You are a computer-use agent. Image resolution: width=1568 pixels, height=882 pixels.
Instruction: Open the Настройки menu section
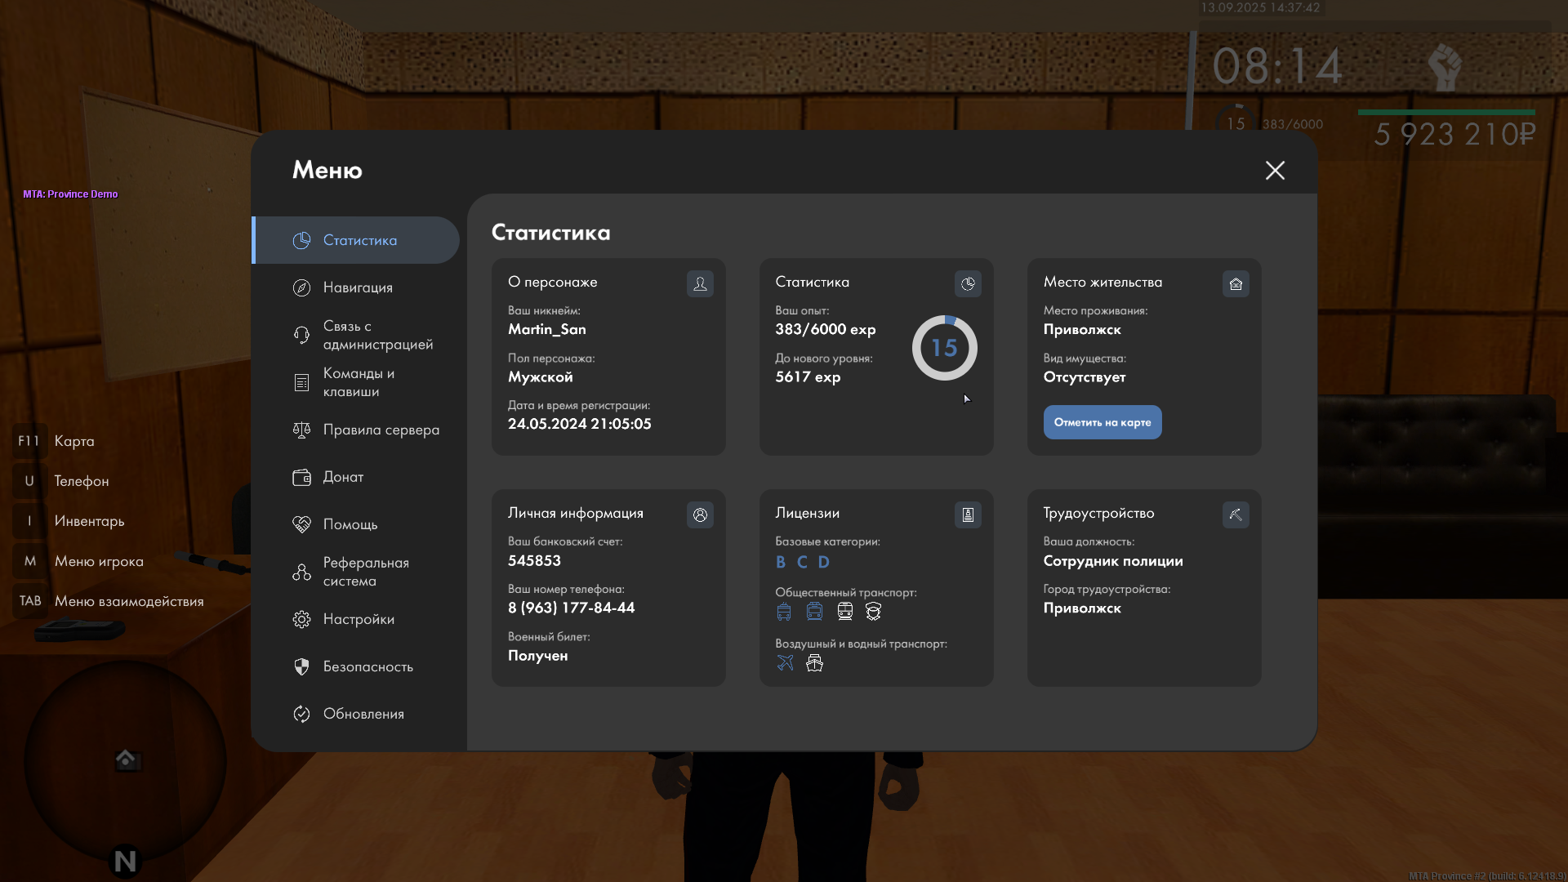point(358,619)
